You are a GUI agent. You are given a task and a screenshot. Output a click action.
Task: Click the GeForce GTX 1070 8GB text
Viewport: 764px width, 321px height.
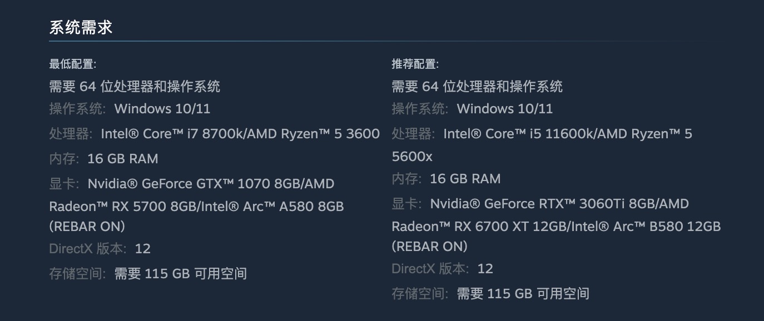[x=211, y=184]
